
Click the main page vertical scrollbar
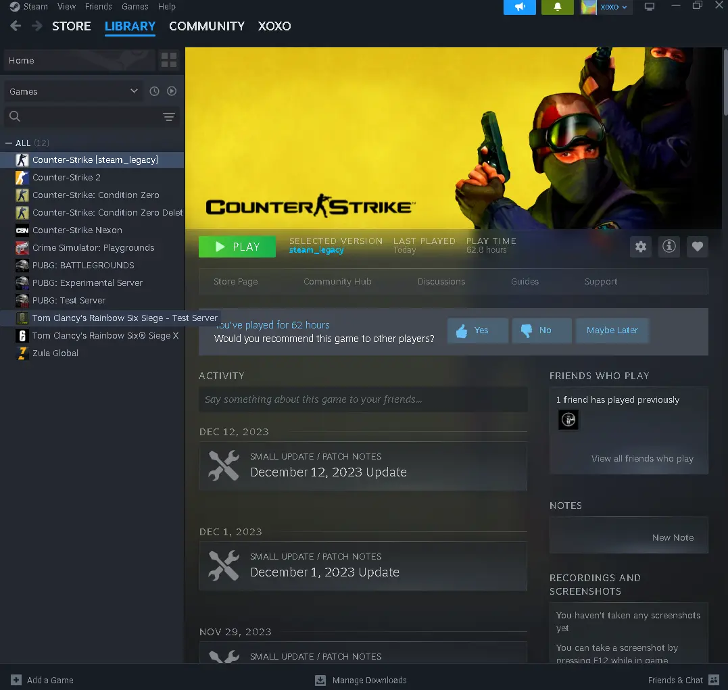(725, 82)
